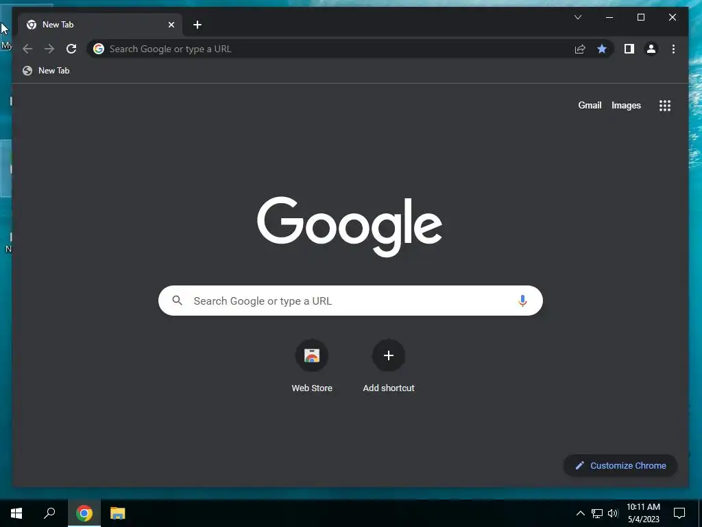The height and width of the screenshot is (527, 702).
Task: Click the browser back arrow
Action: click(x=27, y=49)
